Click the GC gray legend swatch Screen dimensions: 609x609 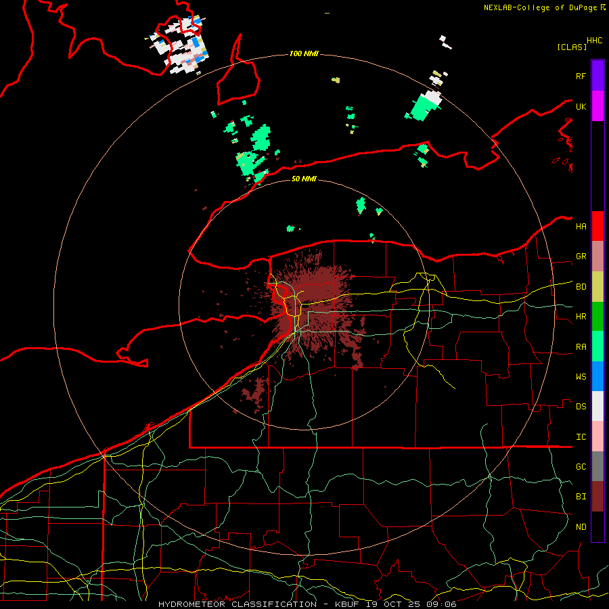[x=597, y=466]
